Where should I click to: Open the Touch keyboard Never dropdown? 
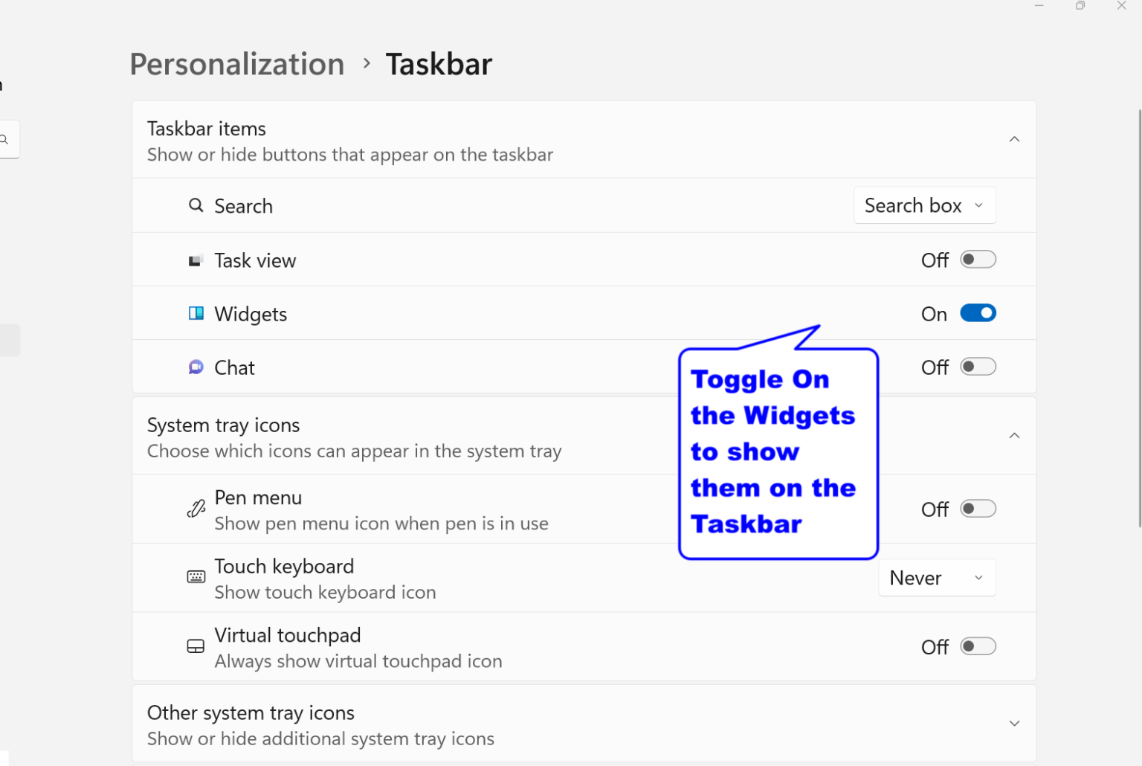tap(937, 577)
